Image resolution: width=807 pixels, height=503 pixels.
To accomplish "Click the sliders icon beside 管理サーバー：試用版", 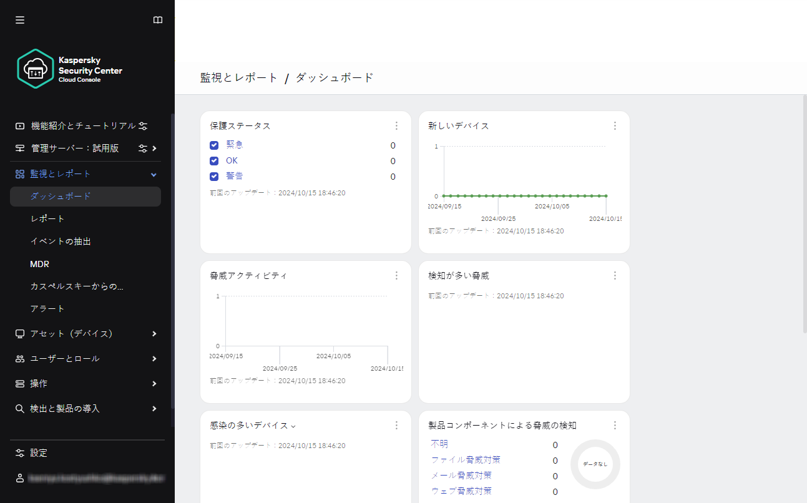I will click(143, 149).
